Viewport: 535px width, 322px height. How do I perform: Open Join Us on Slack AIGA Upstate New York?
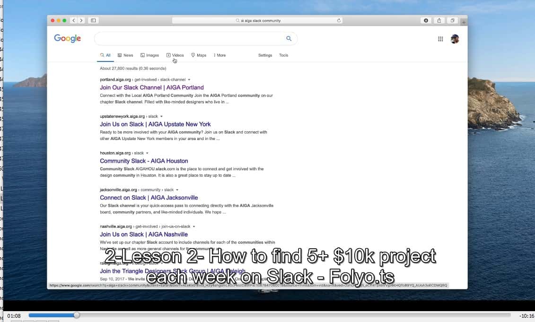(155, 124)
